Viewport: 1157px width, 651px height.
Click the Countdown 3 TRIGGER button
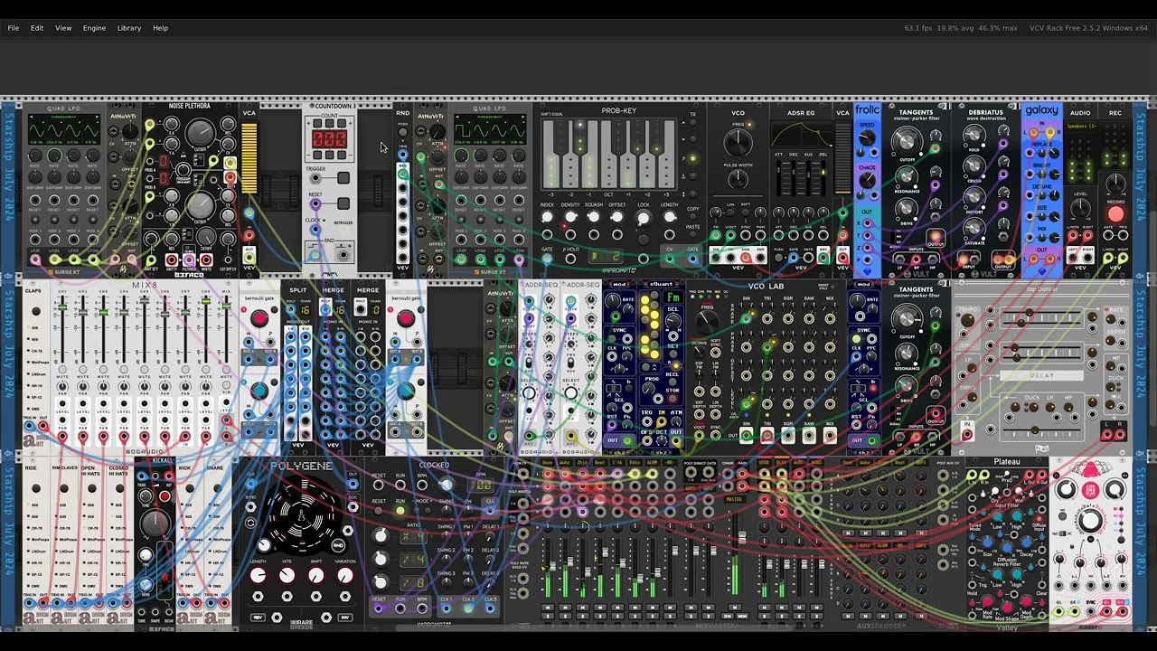click(343, 179)
